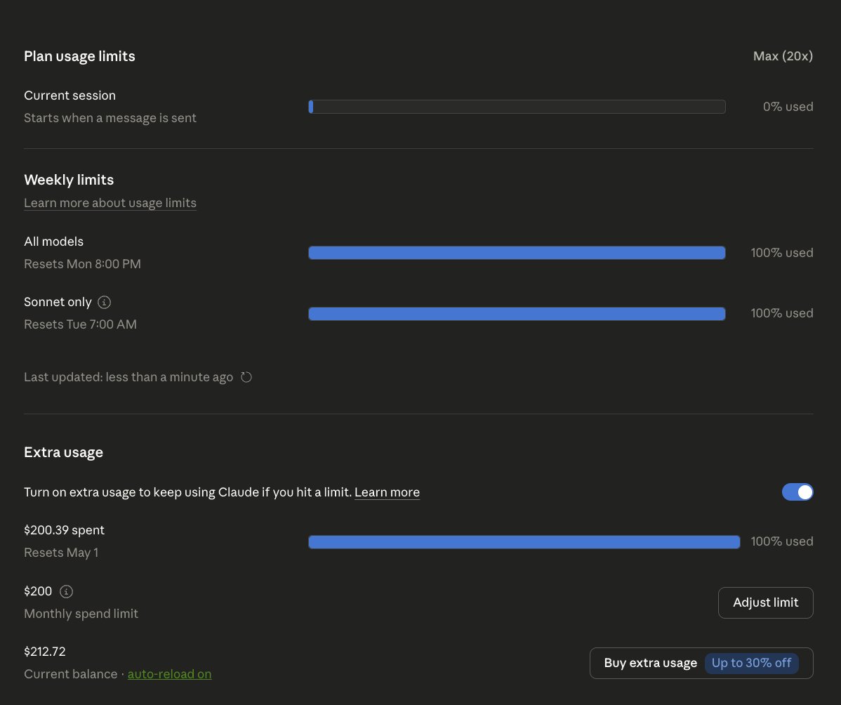This screenshot has height=705, width=841.
Task: Click the Max (20x) plan label
Action: [x=783, y=55]
